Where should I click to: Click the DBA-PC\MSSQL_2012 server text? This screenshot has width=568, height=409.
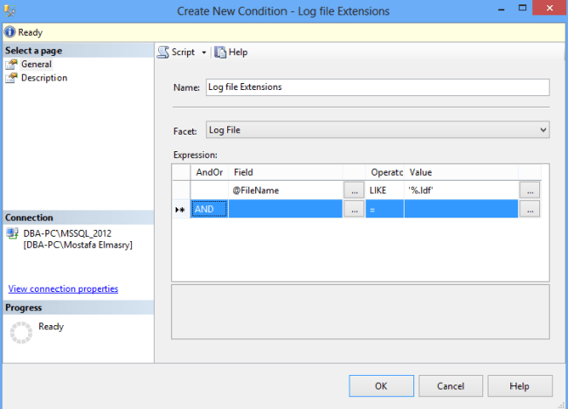click(67, 233)
